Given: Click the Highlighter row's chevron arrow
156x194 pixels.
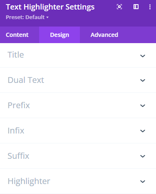Looking at the screenshot, I should (x=143, y=182).
